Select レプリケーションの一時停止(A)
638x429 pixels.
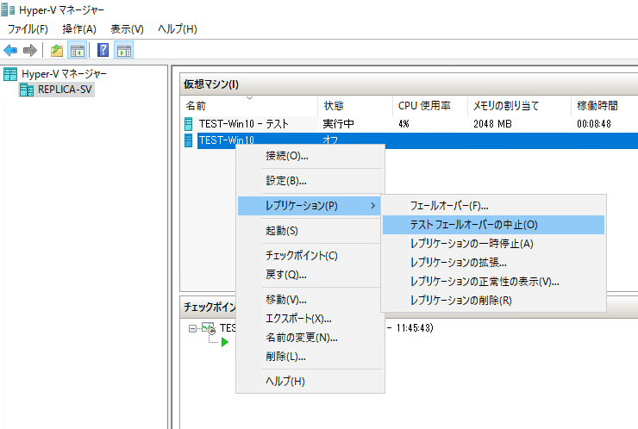click(493, 244)
